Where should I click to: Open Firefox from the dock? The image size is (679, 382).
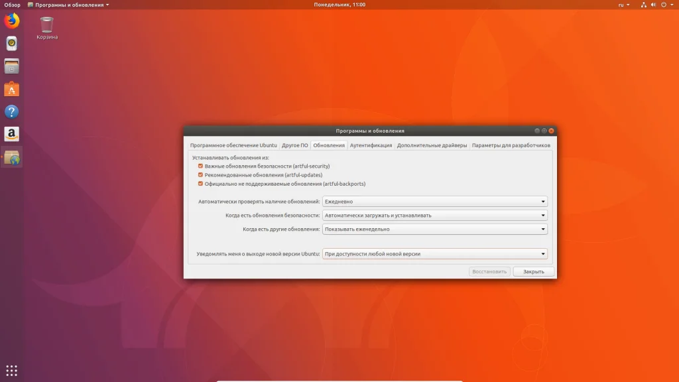coord(11,21)
